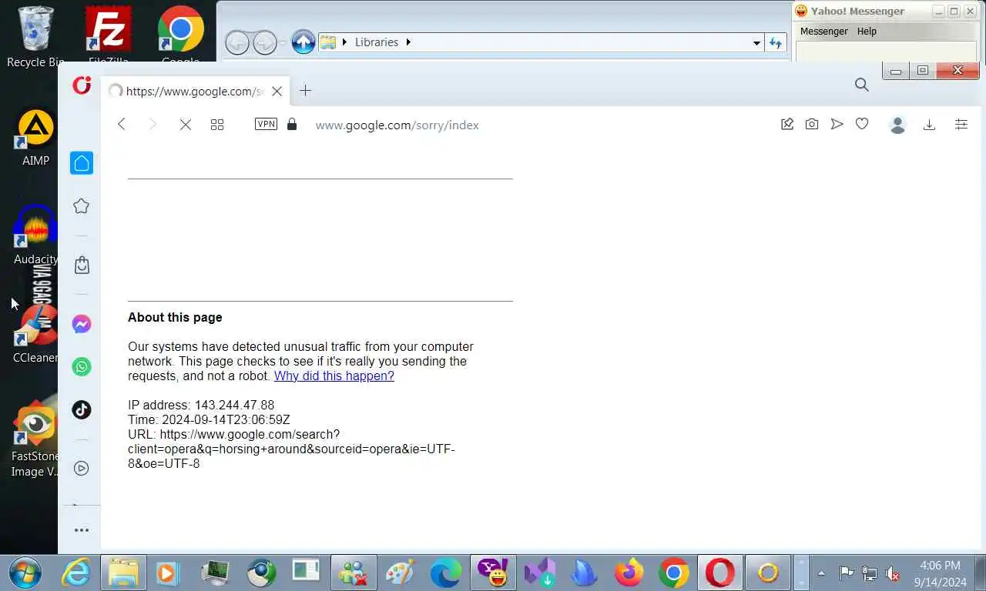Stop loading the page

pyautogui.click(x=185, y=125)
